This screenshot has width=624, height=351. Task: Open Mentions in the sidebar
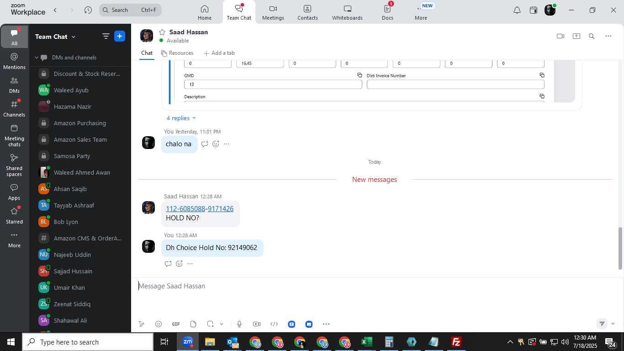click(x=14, y=61)
